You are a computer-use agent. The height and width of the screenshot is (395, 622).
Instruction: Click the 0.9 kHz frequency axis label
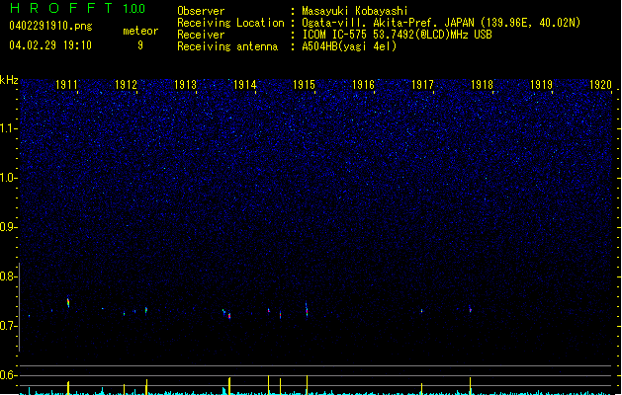click(x=8, y=227)
